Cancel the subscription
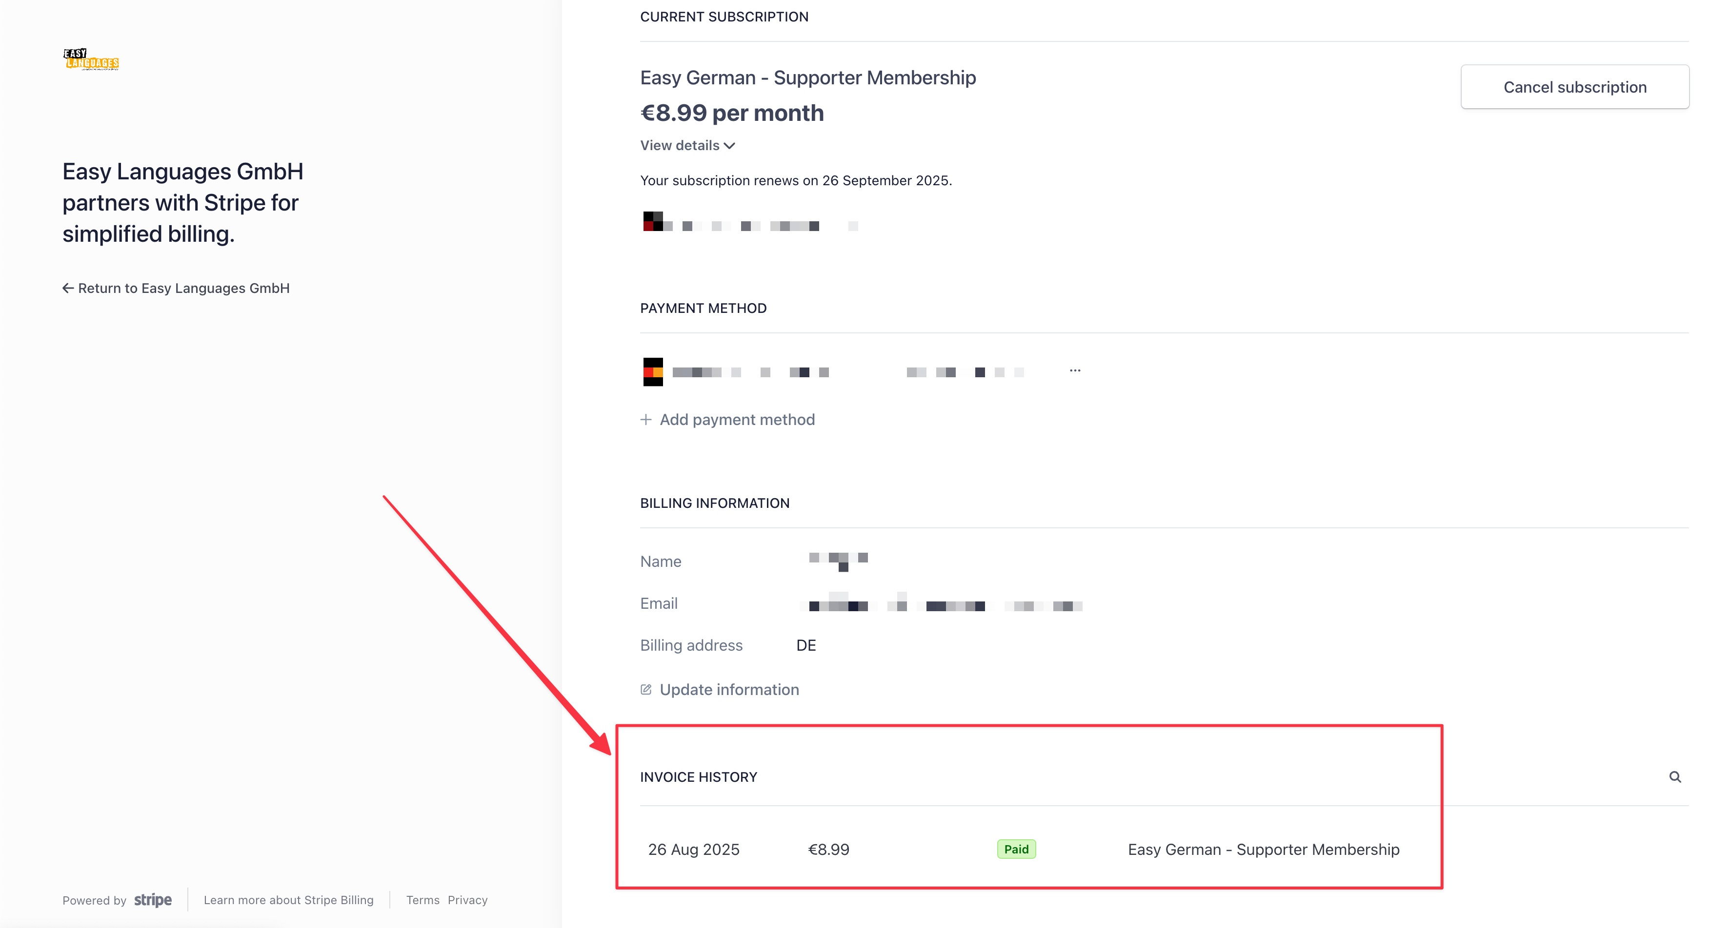This screenshot has height=928, width=1730. click(x=1575, y=87)
